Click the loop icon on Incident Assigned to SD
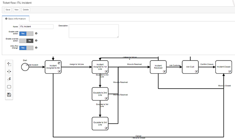Screen dimensions: 235x140 (59, 63)
